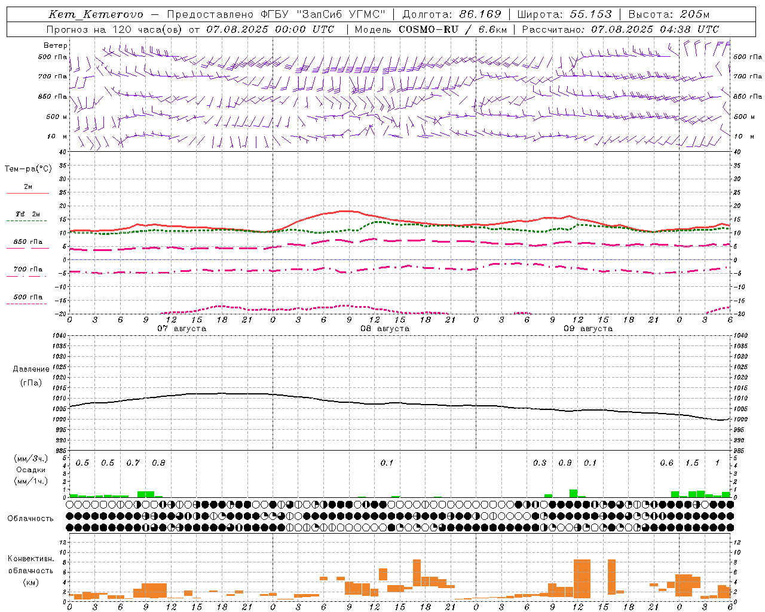Click the 'Облачность' cloudiness panel label
This screenshot has width=765, height=612.
pos(30,518)
